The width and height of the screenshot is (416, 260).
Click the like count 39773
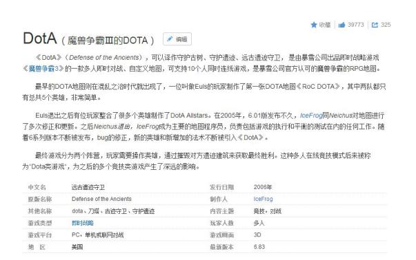click(x=356, y=25)
